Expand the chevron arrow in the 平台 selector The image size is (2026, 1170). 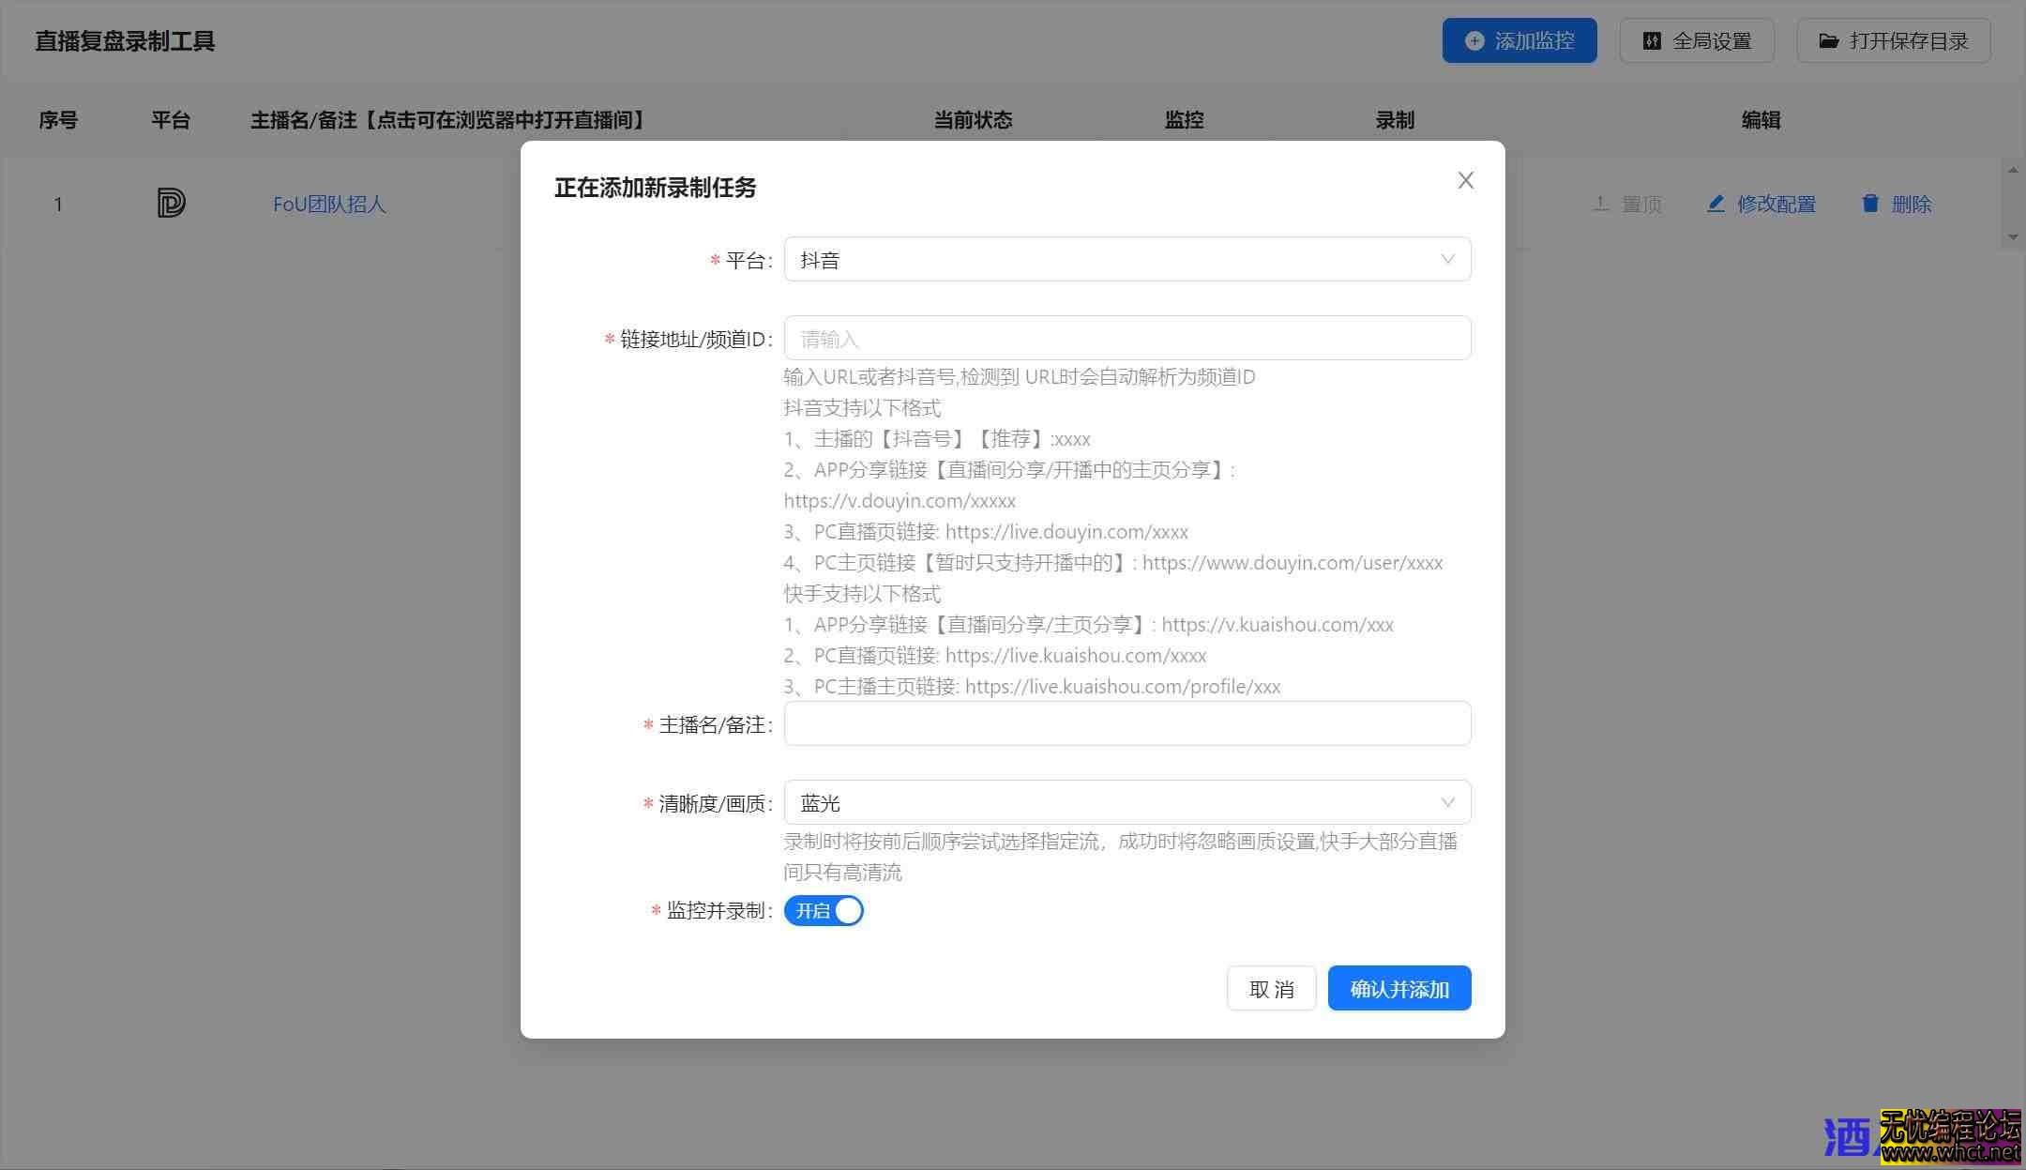coord(1448,259)
